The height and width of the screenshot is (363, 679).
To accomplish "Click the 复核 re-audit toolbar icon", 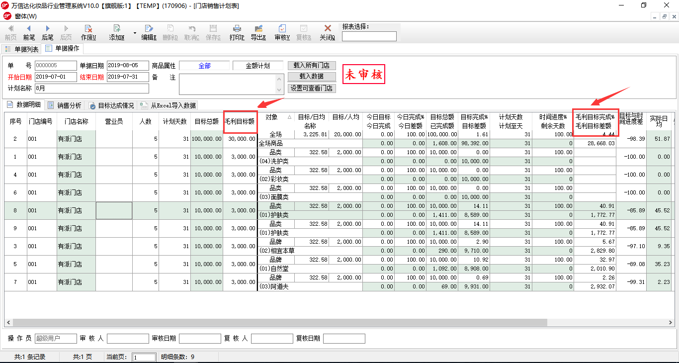I will [303, 32].
